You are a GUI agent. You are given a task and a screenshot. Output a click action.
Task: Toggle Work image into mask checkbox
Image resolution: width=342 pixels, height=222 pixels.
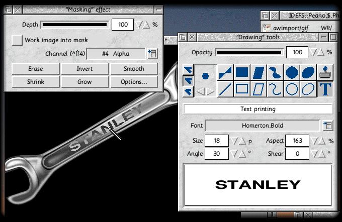click(17, 40)
